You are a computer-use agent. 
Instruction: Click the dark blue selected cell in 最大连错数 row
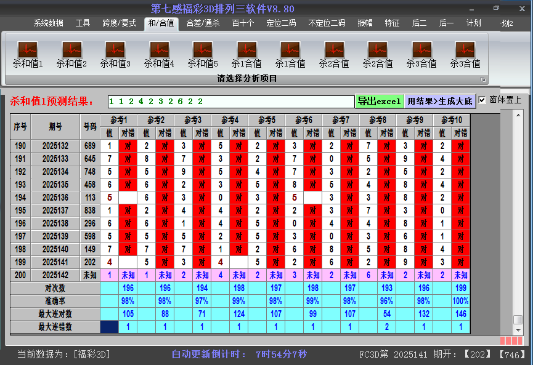110,327
